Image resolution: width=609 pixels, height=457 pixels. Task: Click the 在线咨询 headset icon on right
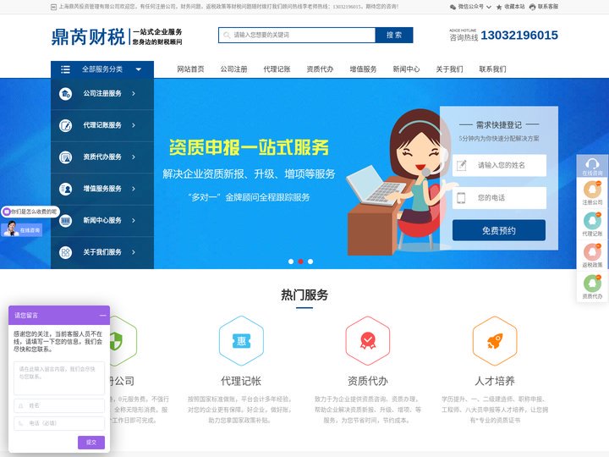click(x=592, y=167)
